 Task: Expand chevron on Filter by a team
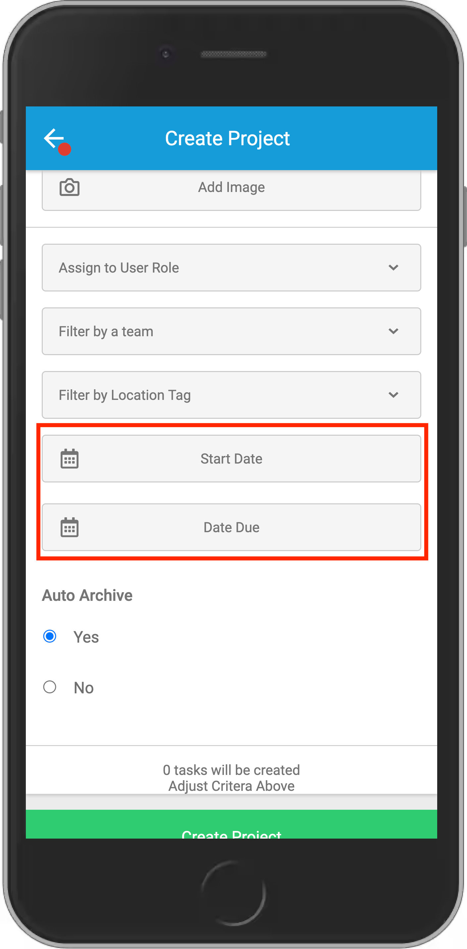pyautogui.click(x=393, y=331)
